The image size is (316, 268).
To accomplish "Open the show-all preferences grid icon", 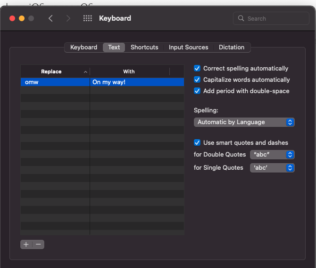I will (87, 18).
